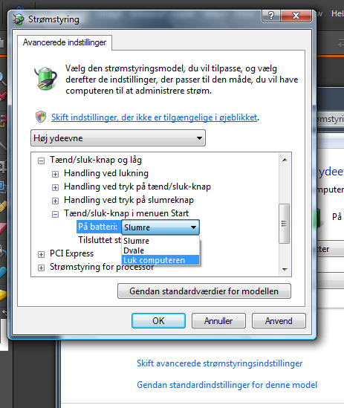Expand Handling ved tryk på tænd/sluk-knap
Image resolution: width=344 pixels, height=408 pixels.
tap(55, 187)
